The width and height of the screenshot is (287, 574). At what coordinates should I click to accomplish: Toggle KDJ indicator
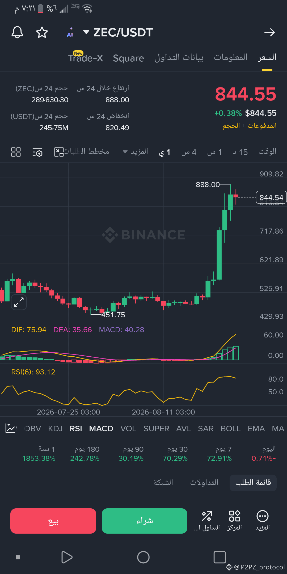pos(55,429)
